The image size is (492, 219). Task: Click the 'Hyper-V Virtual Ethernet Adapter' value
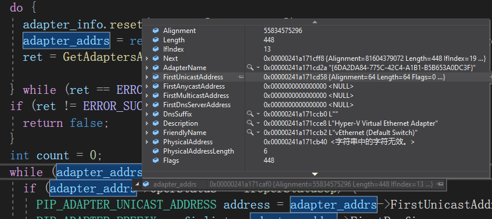350,123
